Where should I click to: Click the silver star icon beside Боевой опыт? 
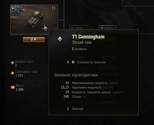point(12,63)
